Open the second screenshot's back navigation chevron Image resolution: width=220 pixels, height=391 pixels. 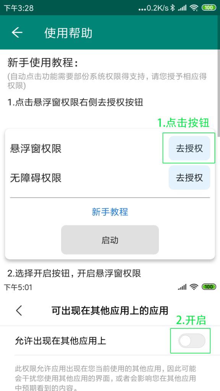click(19, 311)
